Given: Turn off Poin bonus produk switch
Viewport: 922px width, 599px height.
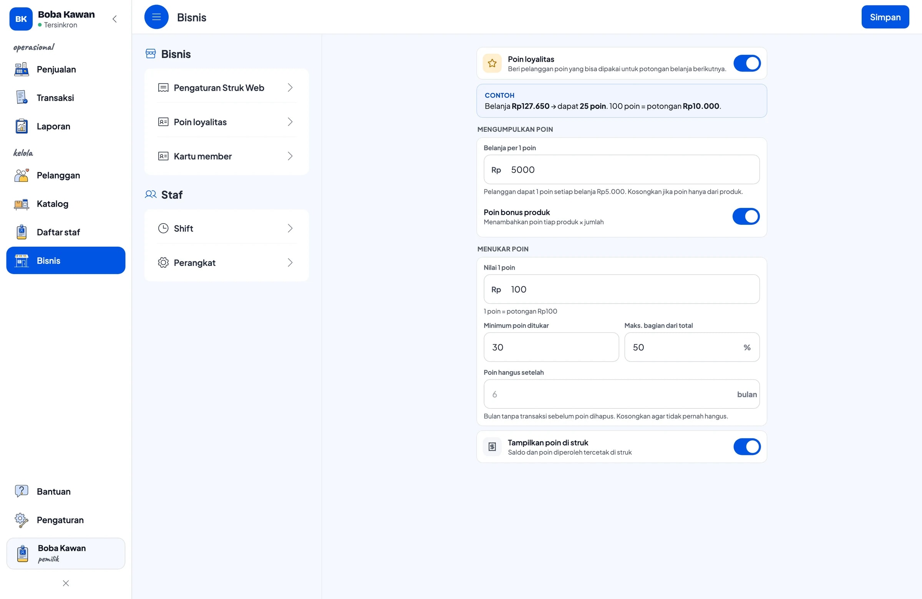Looking at the screenshot, I should 746,216.
